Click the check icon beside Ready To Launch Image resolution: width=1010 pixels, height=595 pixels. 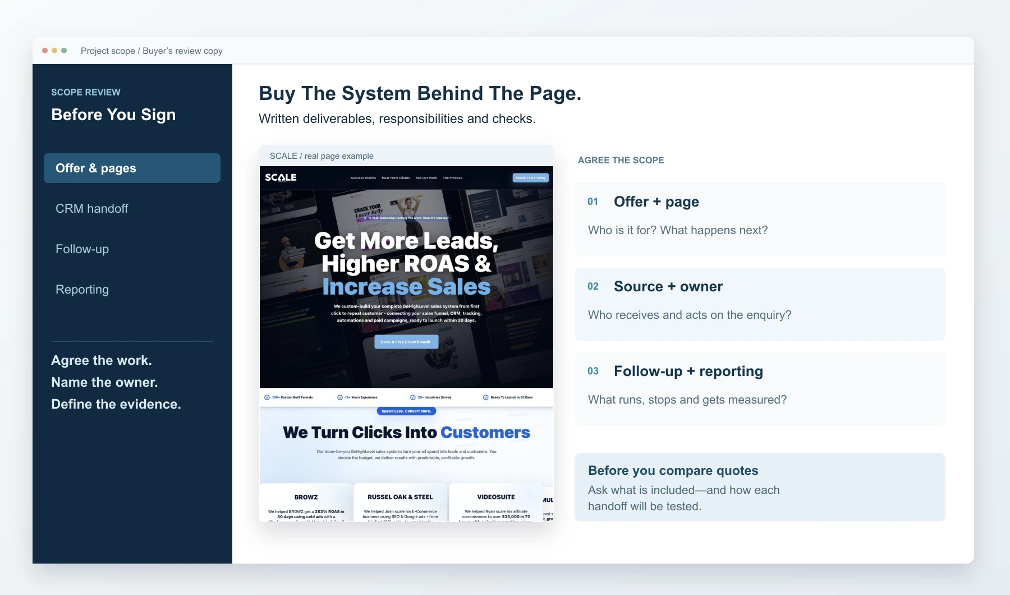coord(486,397)
